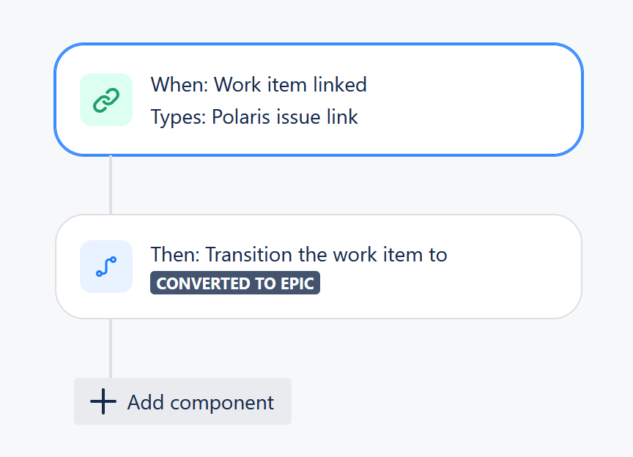
Task: Select the mint green tile behind link icon
Action: [x=106, y=100]
